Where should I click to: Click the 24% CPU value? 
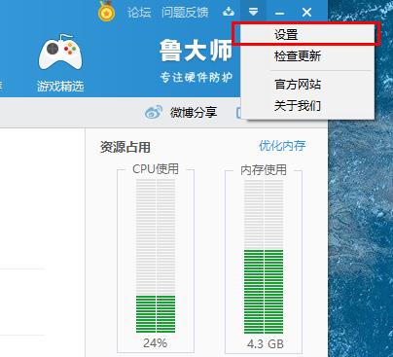point(156,343)
